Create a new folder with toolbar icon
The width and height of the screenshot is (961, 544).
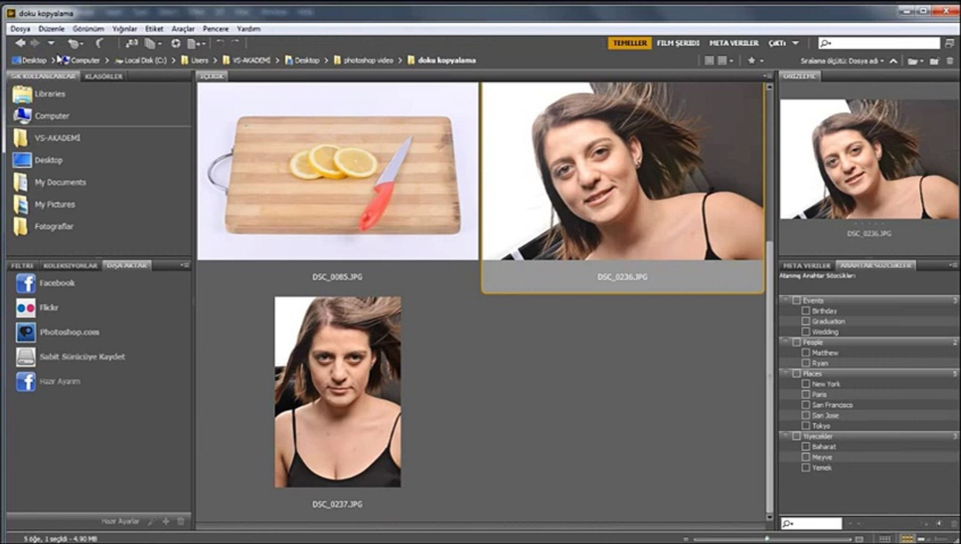934,61
